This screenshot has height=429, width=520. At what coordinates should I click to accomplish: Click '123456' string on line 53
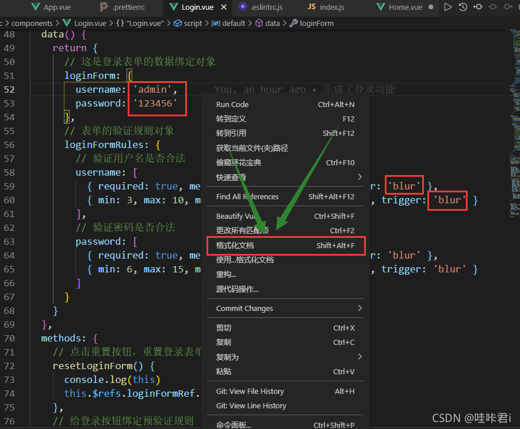pyautogui.click(x=155, y=103)
